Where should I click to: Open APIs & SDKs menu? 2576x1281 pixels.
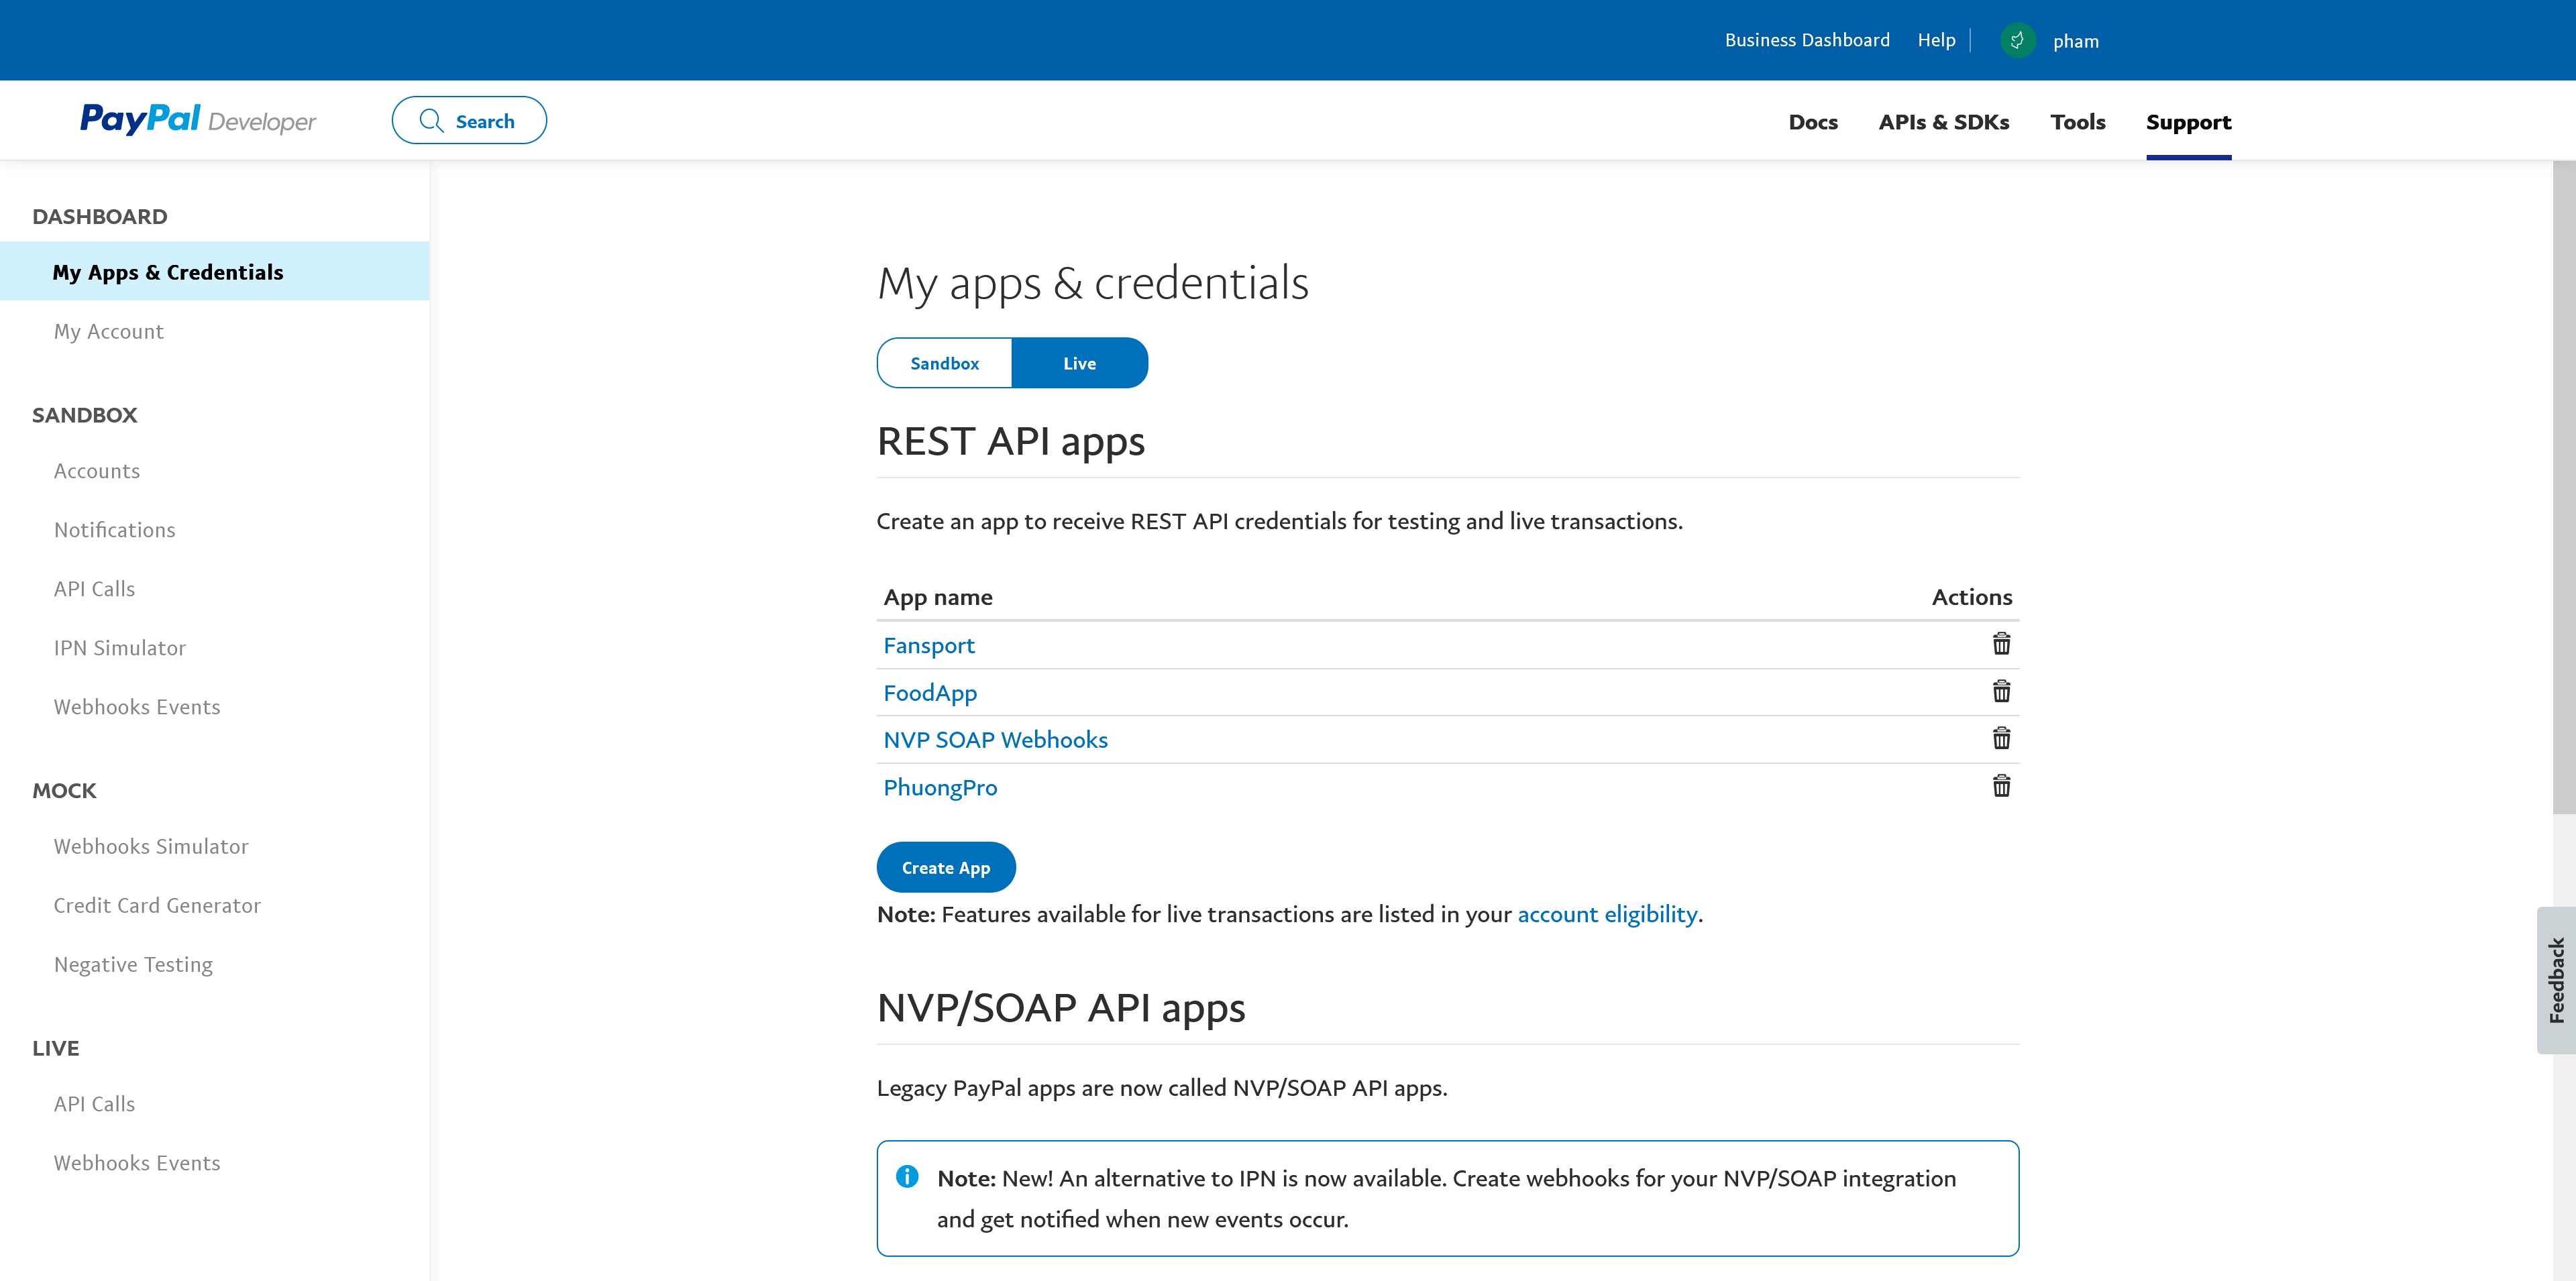point(1943,122)
